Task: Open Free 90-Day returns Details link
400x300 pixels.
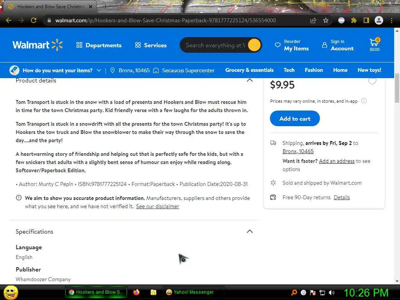Action: [341, 197]
